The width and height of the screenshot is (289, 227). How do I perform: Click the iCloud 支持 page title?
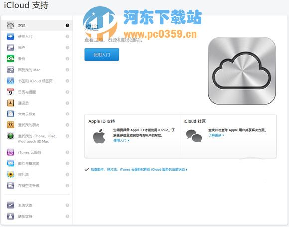[x=26, y=5]
